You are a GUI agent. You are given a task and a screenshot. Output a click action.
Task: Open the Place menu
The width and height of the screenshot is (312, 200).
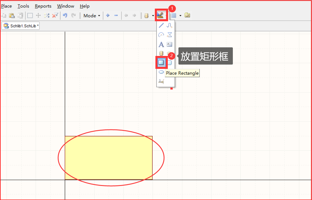(x=6, y=6)
